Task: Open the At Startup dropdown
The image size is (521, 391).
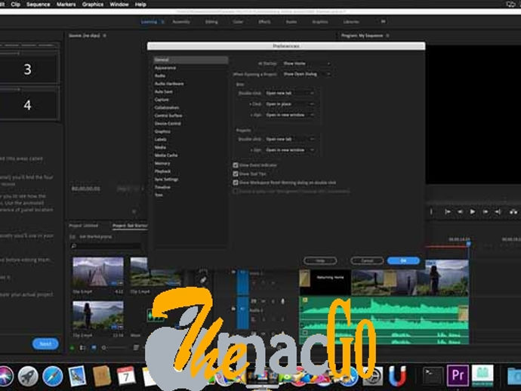Action: (x=307, y=63)
